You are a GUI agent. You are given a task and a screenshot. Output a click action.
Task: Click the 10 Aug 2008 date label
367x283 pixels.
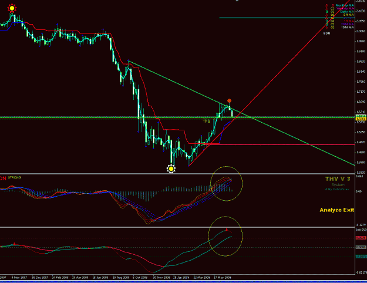tap(121, 278)
